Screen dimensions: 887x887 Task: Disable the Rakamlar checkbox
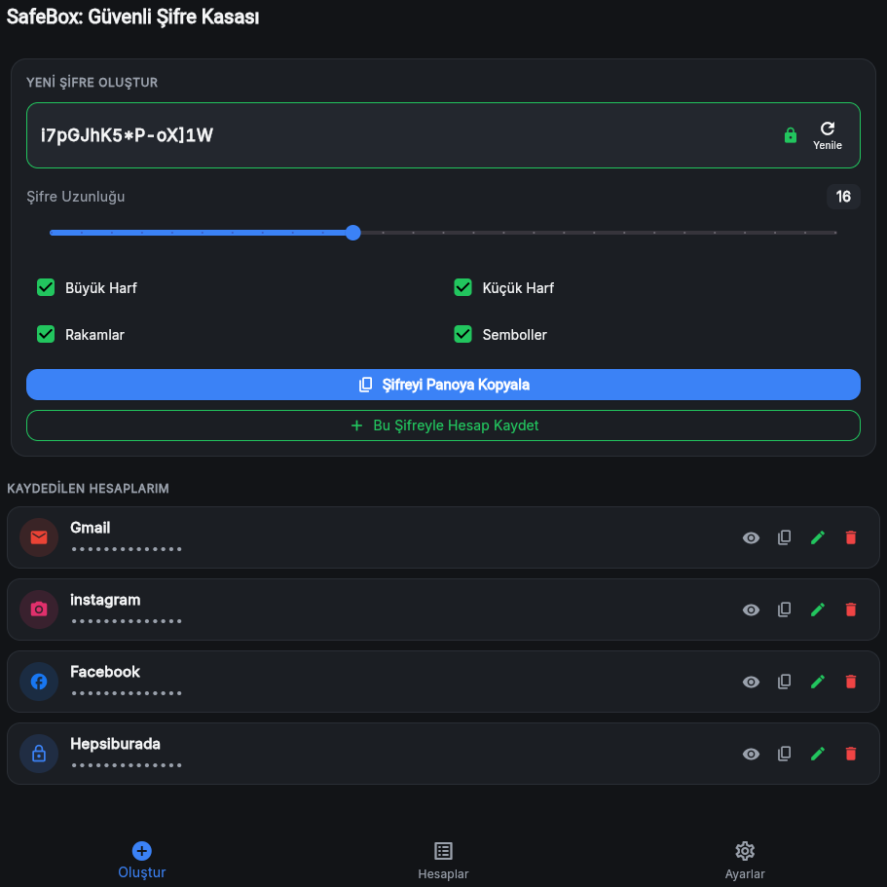pos(46,334)
